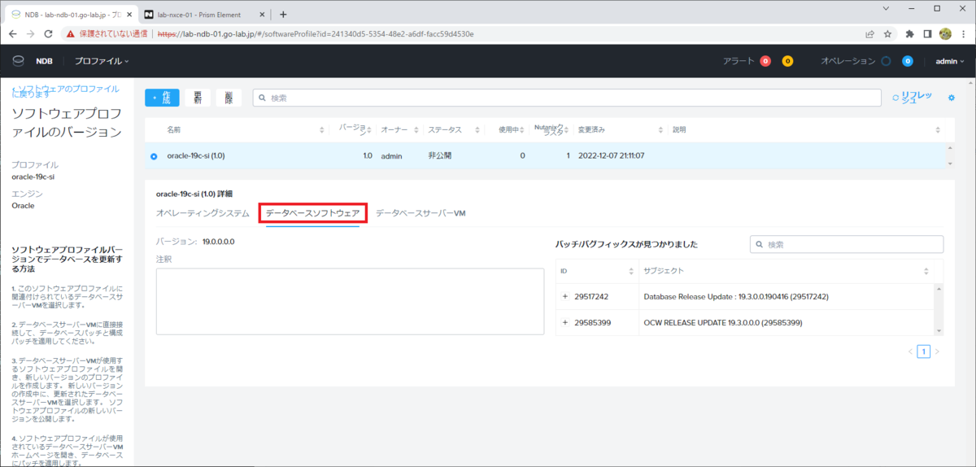Viewport: 976px width, 467px height.
Task: Focus the top 検索 search field
Action: click(567, 98)
